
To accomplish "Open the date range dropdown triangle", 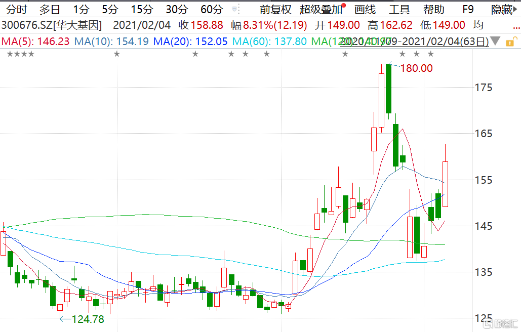I will coord(495,41).
